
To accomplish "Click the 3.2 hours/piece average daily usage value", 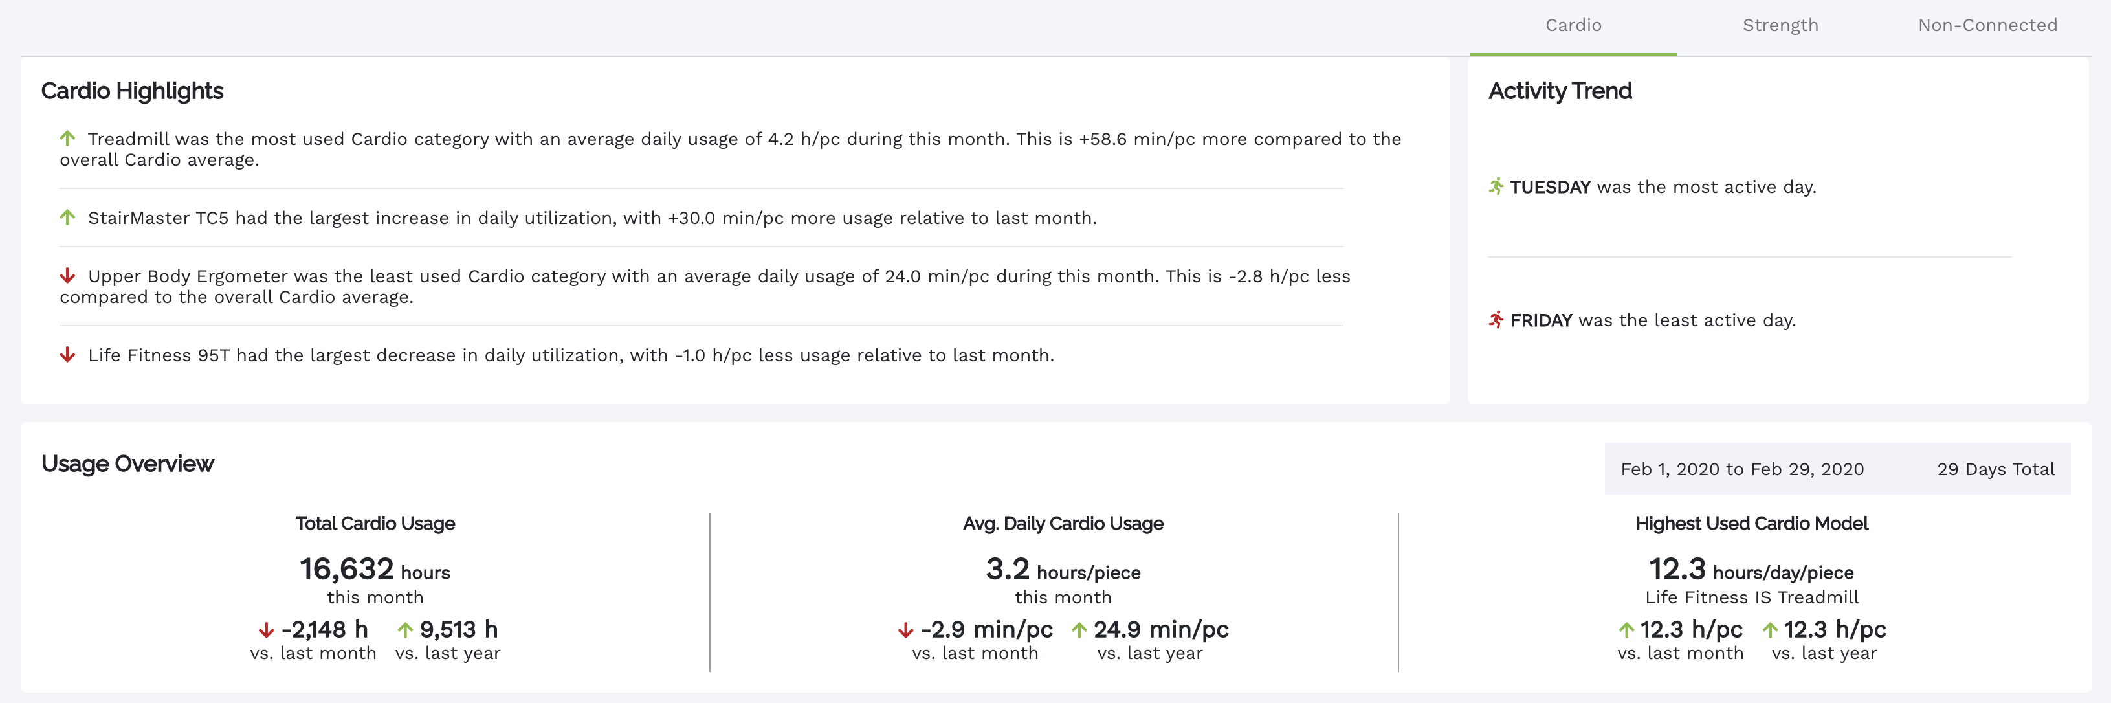I will [1063, 570].
